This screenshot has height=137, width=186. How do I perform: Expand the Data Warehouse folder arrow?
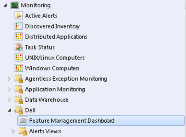[9, 100]
